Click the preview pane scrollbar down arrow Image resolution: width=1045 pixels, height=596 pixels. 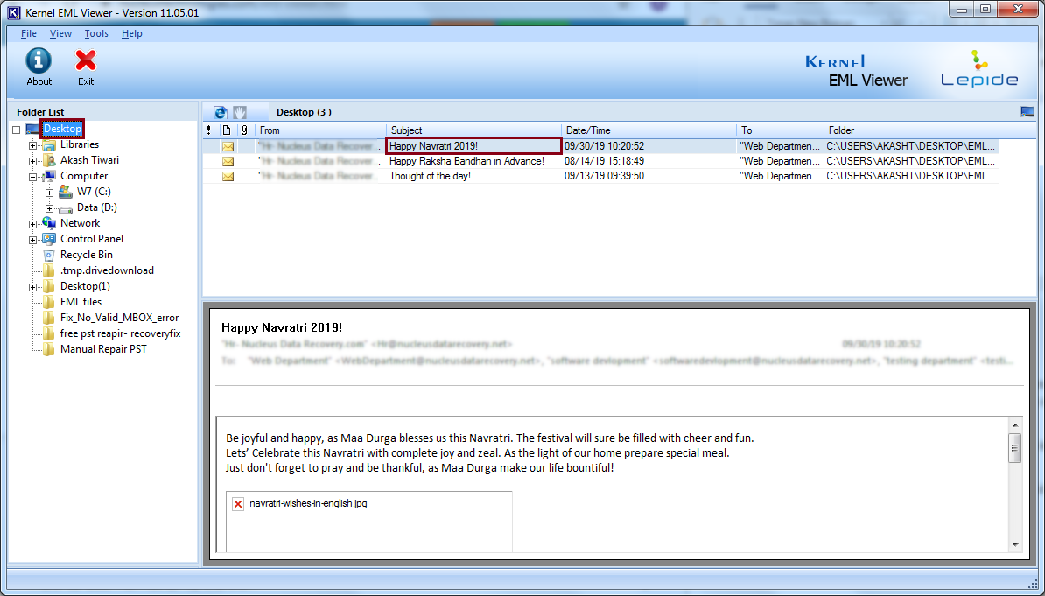(1015, 544)
